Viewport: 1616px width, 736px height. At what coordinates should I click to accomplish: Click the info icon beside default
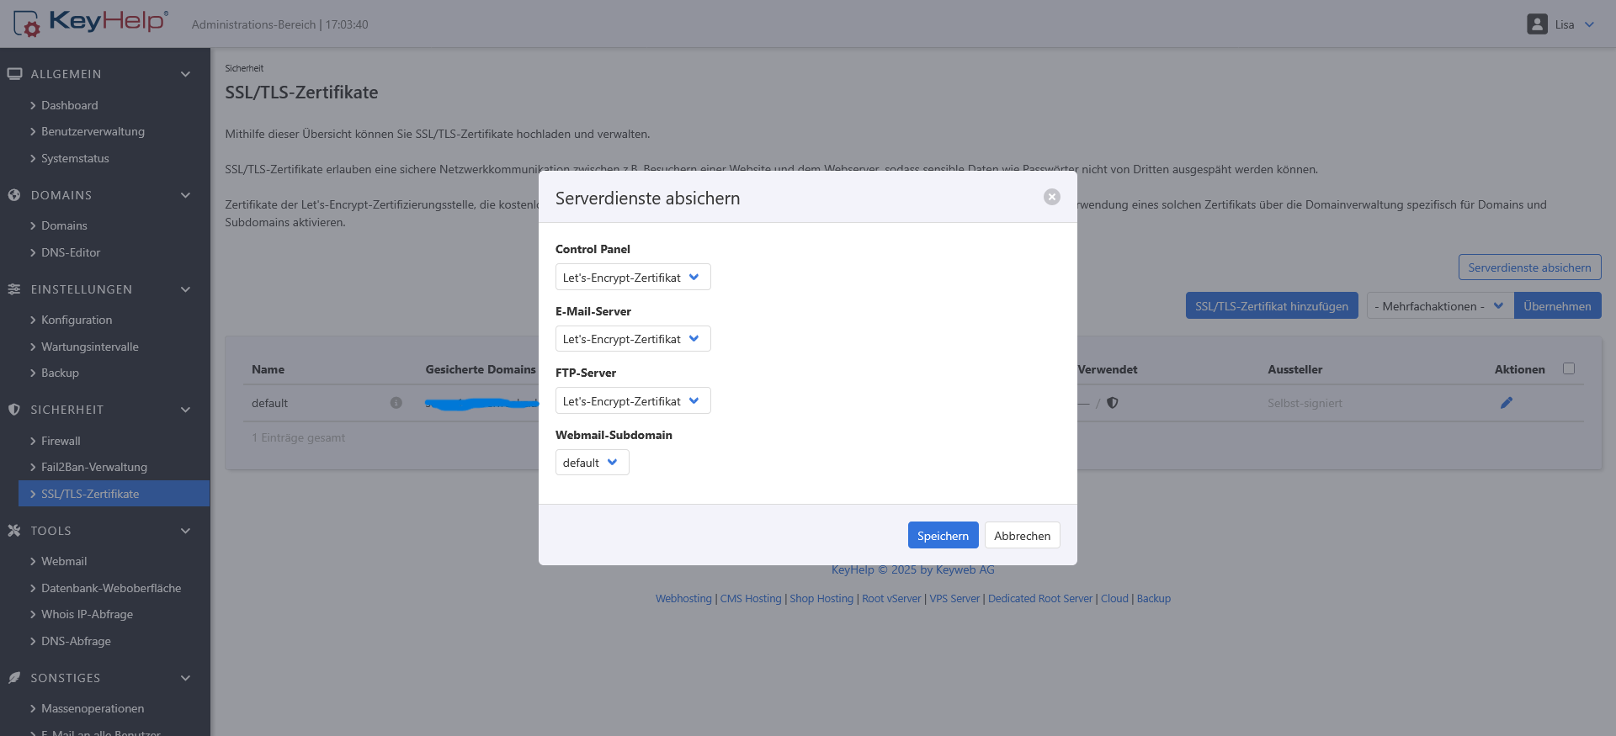(x=396, y=403)
